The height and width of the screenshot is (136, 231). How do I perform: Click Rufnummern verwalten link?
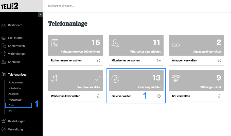[66, 60]
